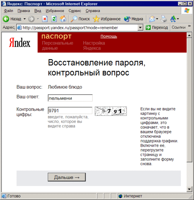Click the Mail envelope toolbar icon
This screenshot has height=200, width=194.
pos(152,19)
